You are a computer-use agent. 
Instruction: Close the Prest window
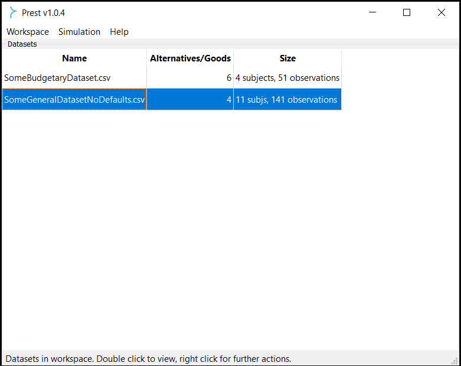coord(442,12)
